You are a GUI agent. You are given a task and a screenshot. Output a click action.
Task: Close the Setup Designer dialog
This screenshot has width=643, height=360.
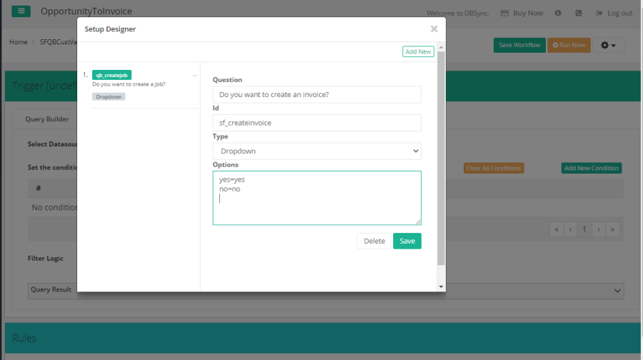pyautogui.click(x=434, y=29)
